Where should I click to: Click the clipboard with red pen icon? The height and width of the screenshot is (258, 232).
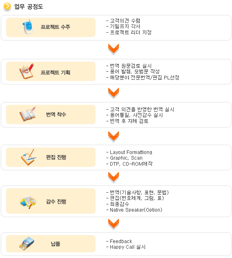tap(26, 71)
